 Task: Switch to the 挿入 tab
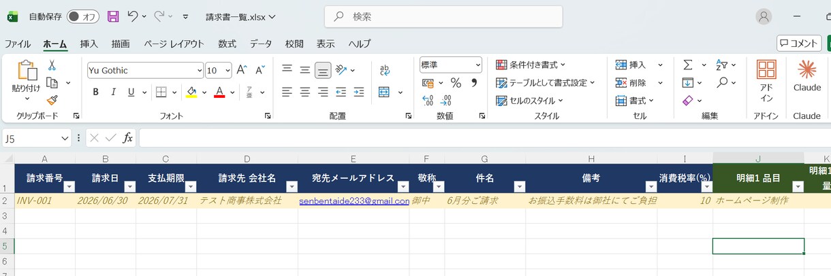(89, 44)
